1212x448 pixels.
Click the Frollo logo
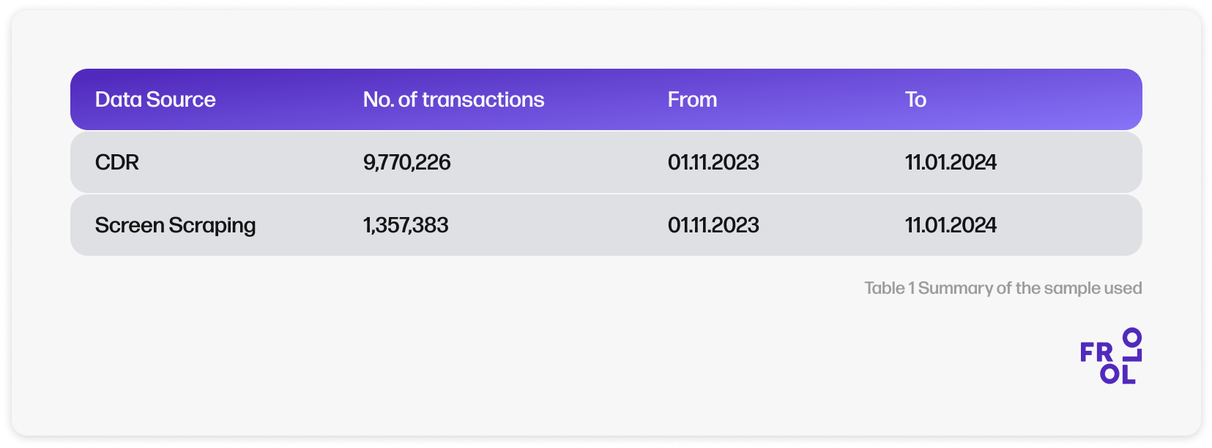1111,356
